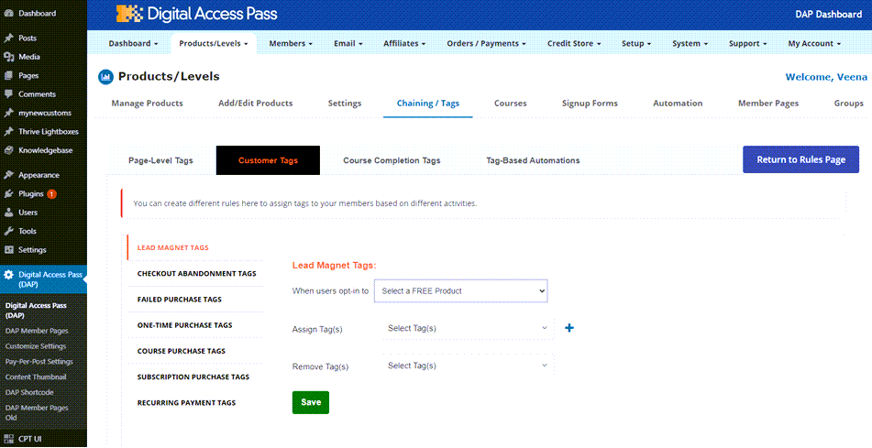Open Pay-Per-Post Settings submenu link
Viewport: 872px width, 448px height.
point(39,362)
